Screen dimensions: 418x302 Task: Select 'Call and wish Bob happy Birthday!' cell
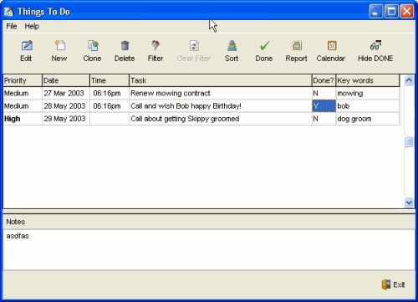[x=221, y=106]
